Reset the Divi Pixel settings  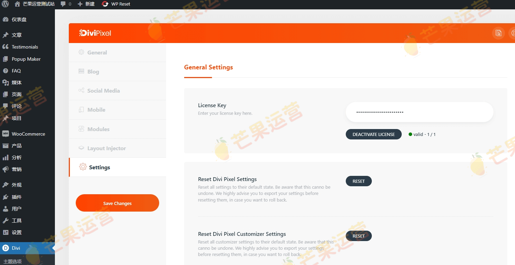(x=359, y=181)
